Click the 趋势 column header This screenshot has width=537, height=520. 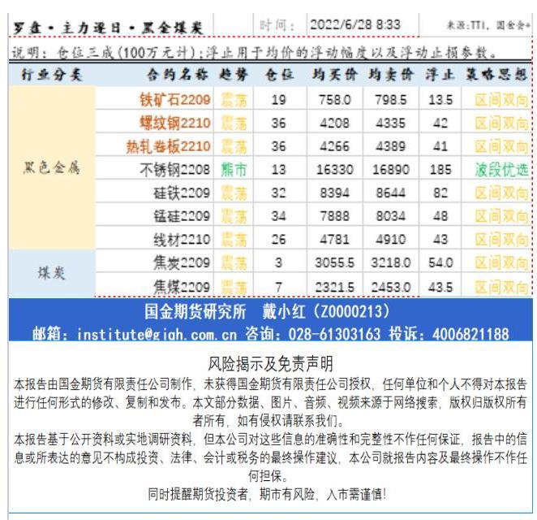click(x=234, y=75)
